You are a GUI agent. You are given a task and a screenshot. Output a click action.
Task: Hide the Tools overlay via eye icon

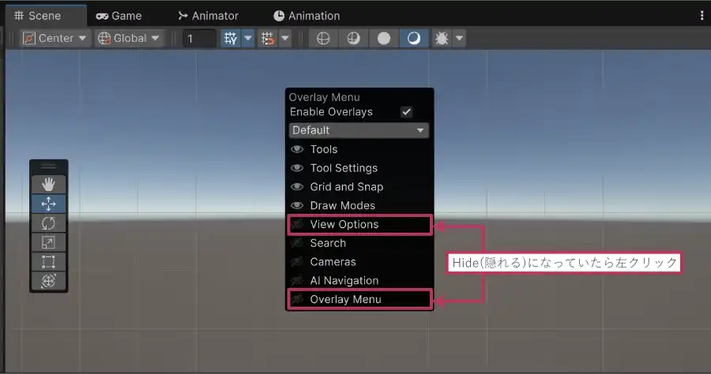tap(298, 149)
